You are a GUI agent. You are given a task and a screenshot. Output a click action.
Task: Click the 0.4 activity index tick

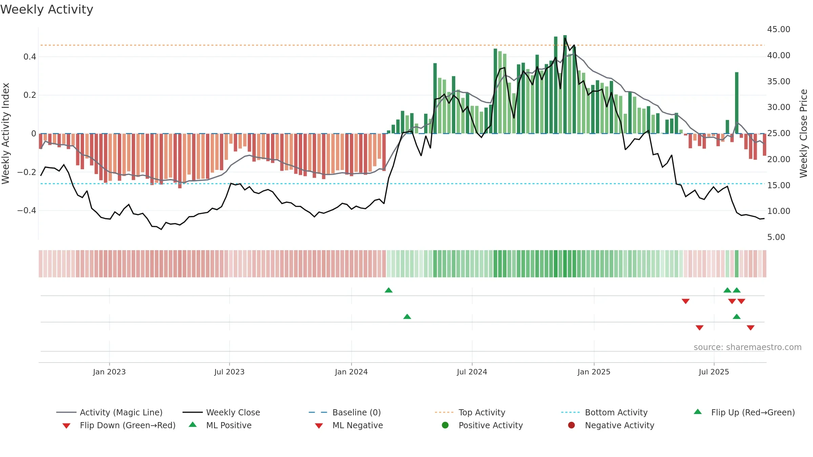point(30,57)
